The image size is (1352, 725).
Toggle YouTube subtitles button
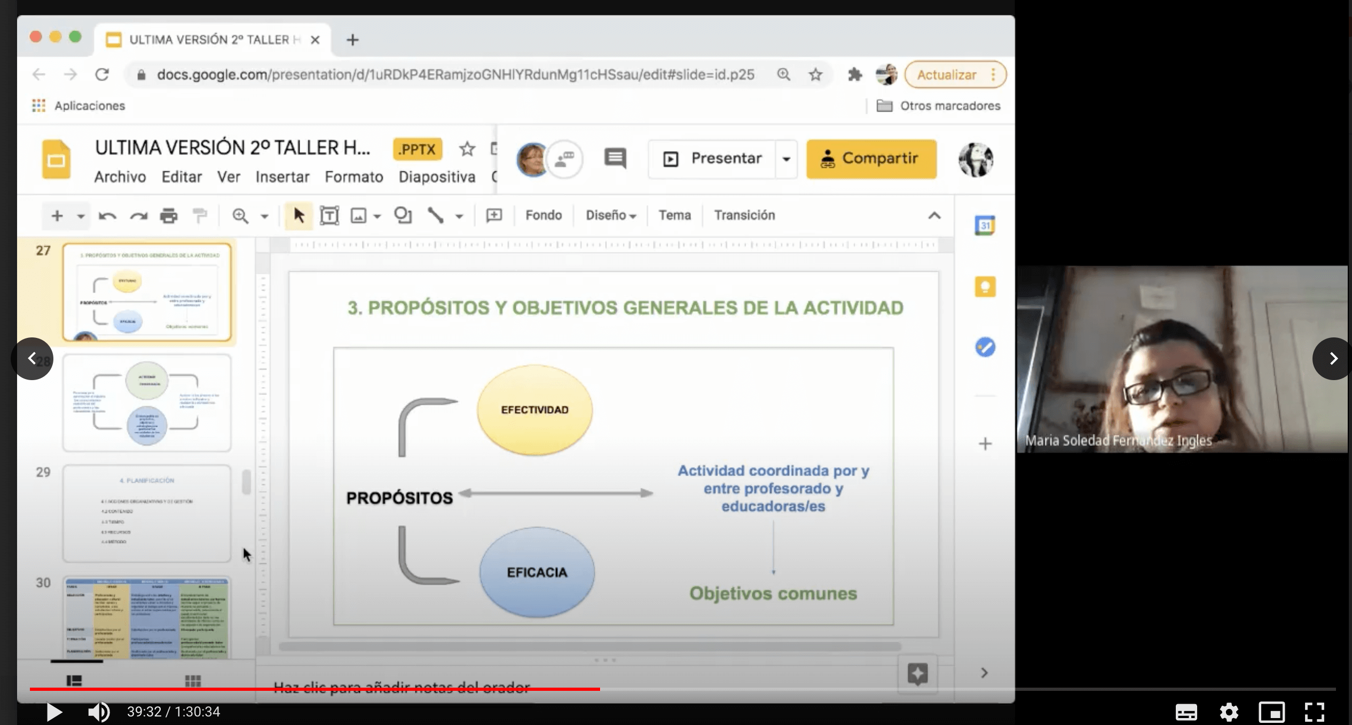coord(1186,712)
